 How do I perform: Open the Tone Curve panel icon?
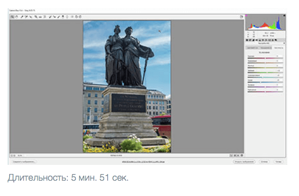(x=250, y=40)
